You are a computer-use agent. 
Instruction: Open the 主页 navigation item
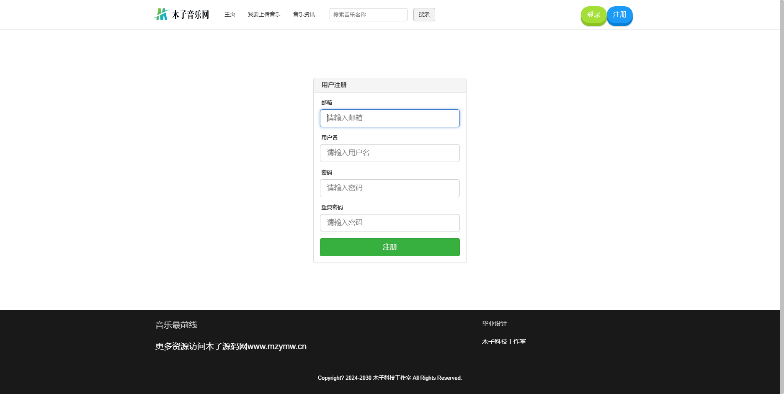(x=230, y=15)
